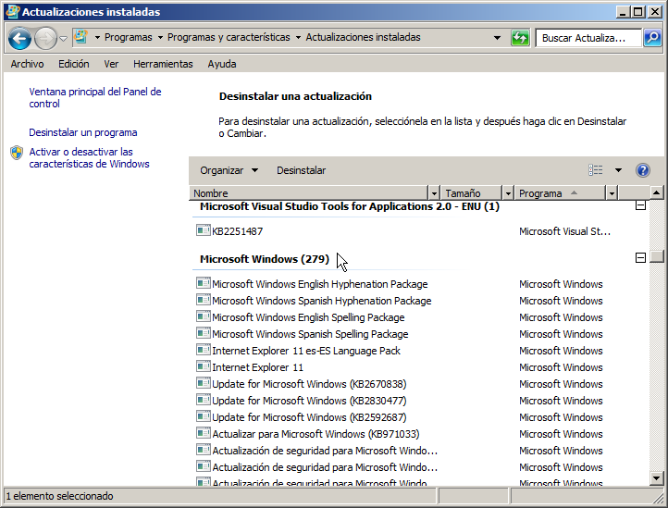
Task: Go back with the blue Back arrow
Action: click(x=19, y=38)
